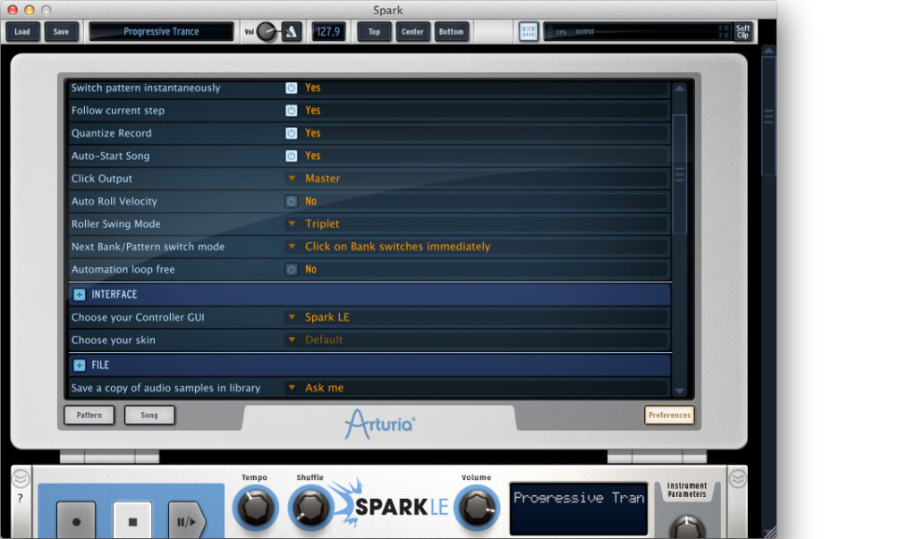Image resolution: width=916 pixels, height=539 pixels.
Task: Click the Arturia logo
Action: point(379,424)
